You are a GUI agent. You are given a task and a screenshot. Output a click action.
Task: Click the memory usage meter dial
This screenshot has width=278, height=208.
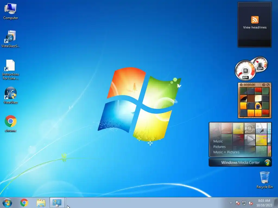(x=260, y=64)
